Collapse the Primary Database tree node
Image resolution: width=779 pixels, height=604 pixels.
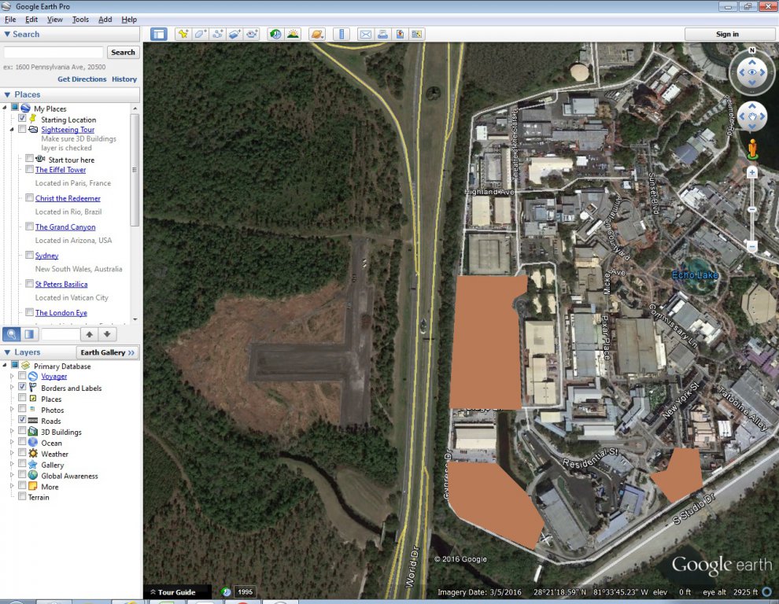(5, 365)
